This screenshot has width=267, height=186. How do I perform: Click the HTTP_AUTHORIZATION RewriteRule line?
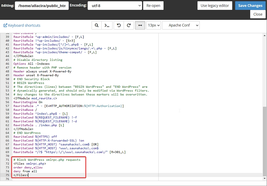point(69,106)
